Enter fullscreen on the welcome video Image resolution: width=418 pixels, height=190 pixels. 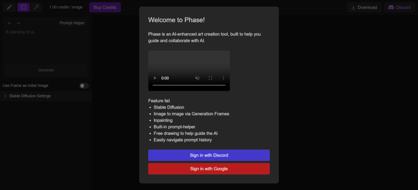click(211, 78)
